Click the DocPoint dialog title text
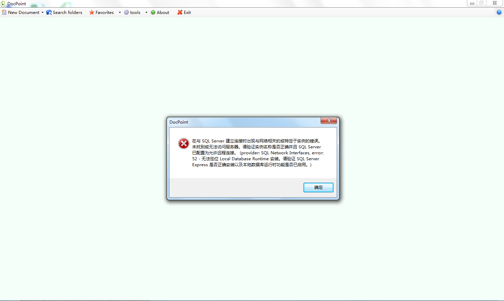 click(x=179, y=122)
